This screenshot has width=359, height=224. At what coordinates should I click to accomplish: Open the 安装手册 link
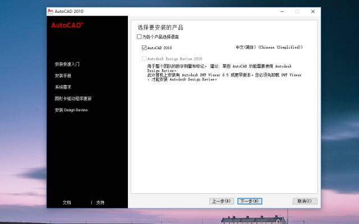point(63,75)
